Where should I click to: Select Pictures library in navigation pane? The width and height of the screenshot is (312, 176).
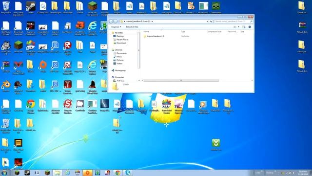click(x=120, y=60)
